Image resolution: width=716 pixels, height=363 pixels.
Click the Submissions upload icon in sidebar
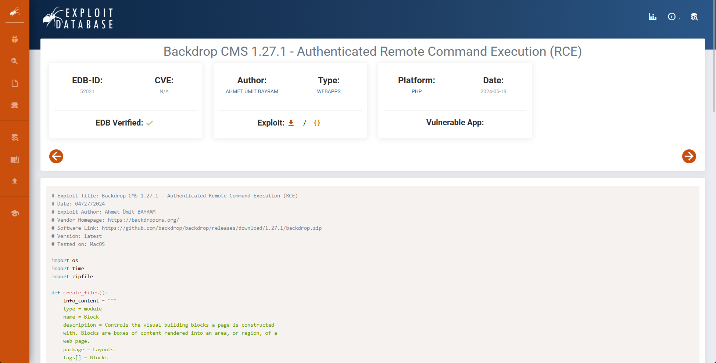15,181
